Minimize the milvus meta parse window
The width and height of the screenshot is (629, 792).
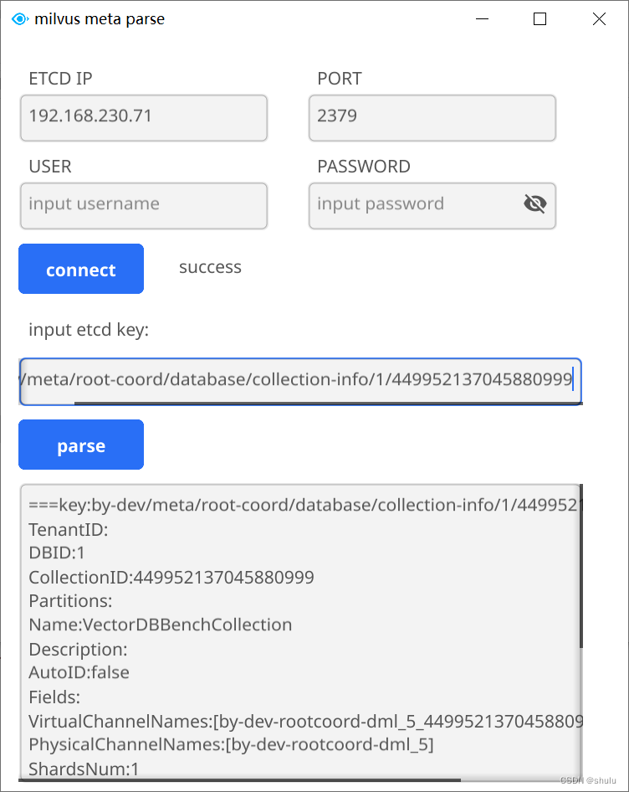(482, 19)
